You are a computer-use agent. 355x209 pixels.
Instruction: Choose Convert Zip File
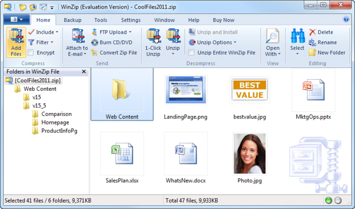pos(114,52)
